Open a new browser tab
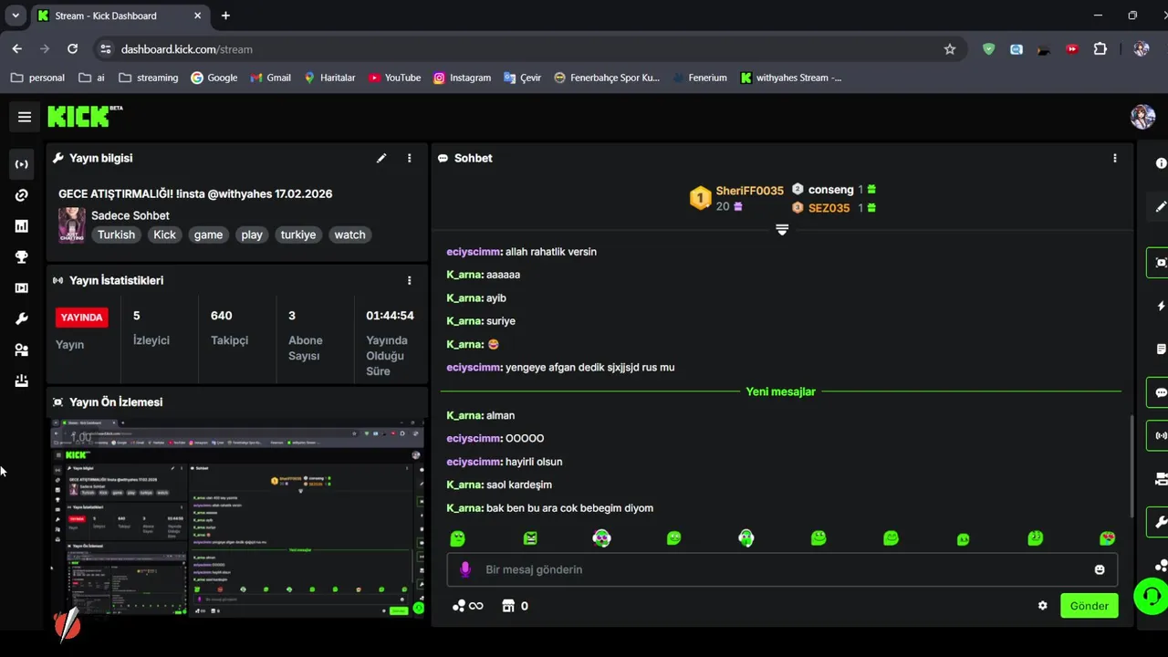This screenshot has width=1168, height=657. point(225,16)
